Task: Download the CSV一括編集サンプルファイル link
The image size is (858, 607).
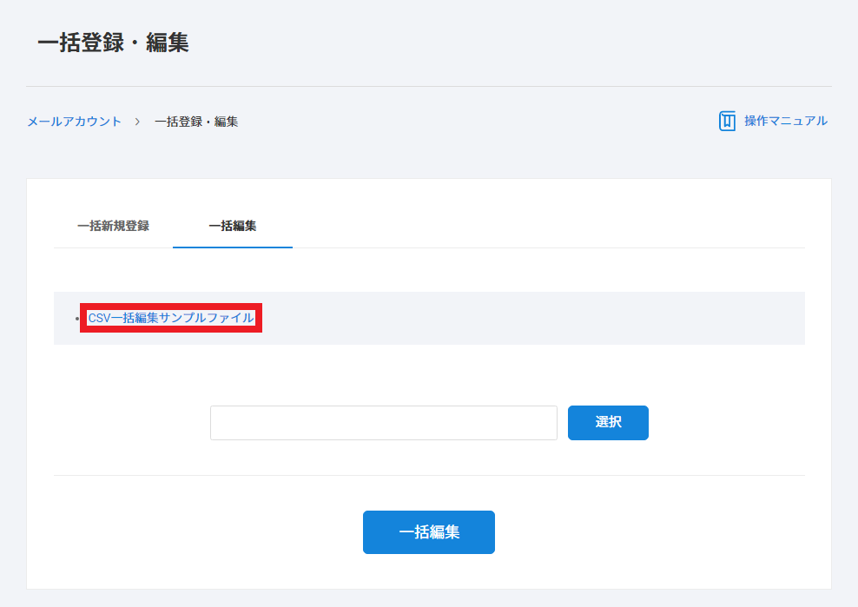Action: click(x=171, y=318)
